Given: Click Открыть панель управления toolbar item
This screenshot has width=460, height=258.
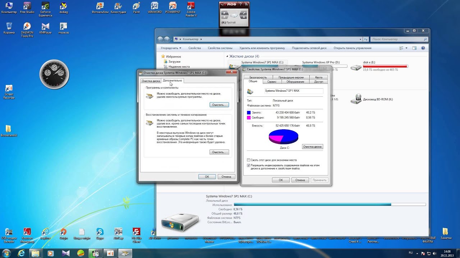Looking at the screenshot, I should click(353, 48).
